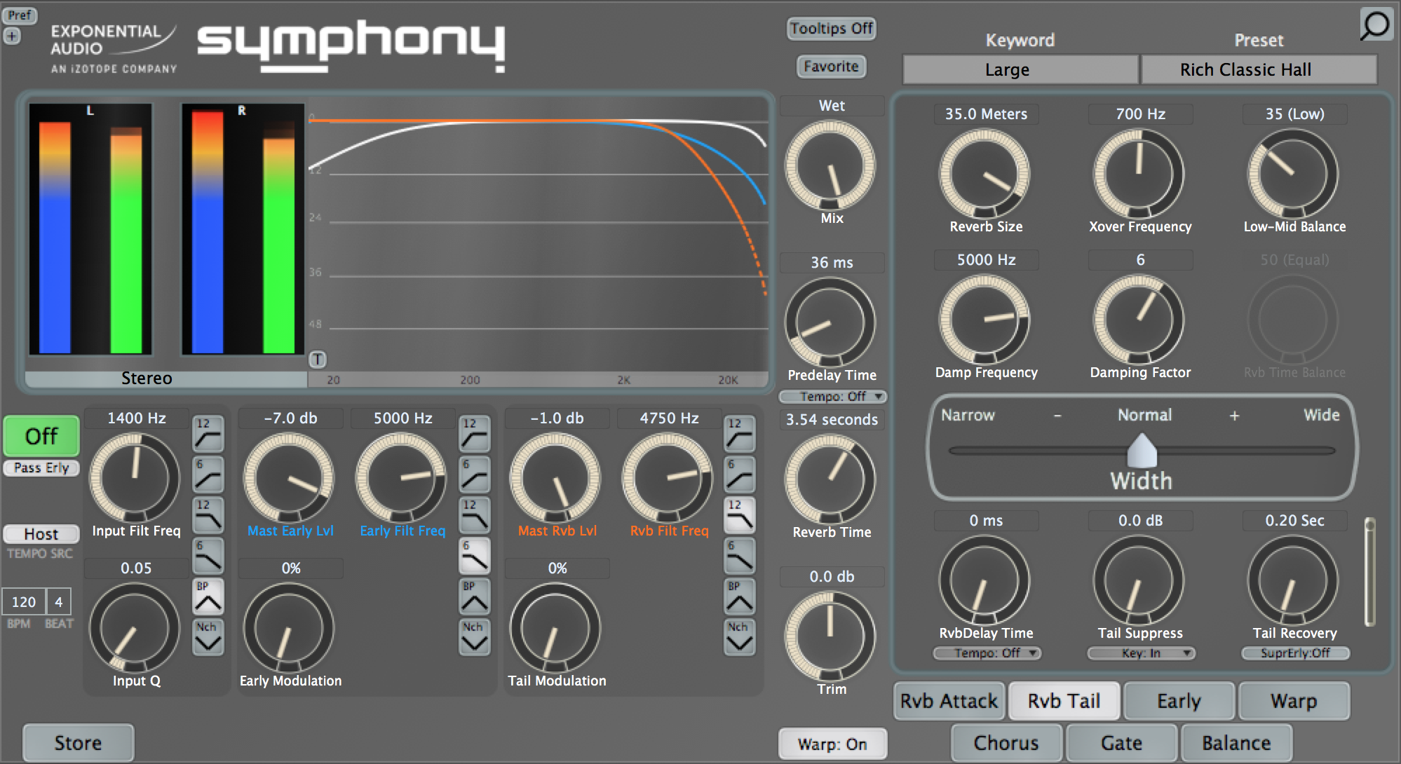
Task: Select BP bandpass shape for Rvb filter
Action: tap(740, 596)
